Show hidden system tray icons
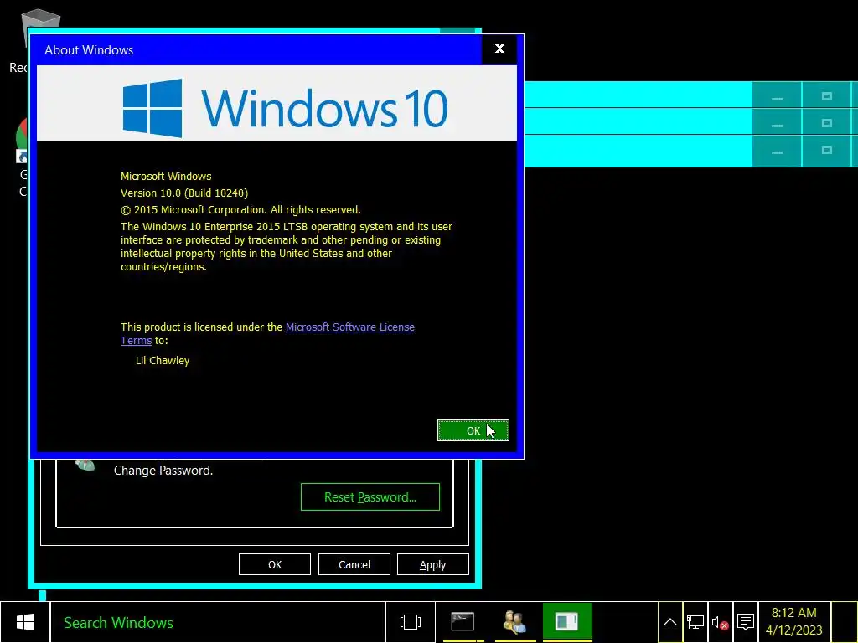This screenshot has height=643, width=858. pyautogui.click(x=670, y=622)
